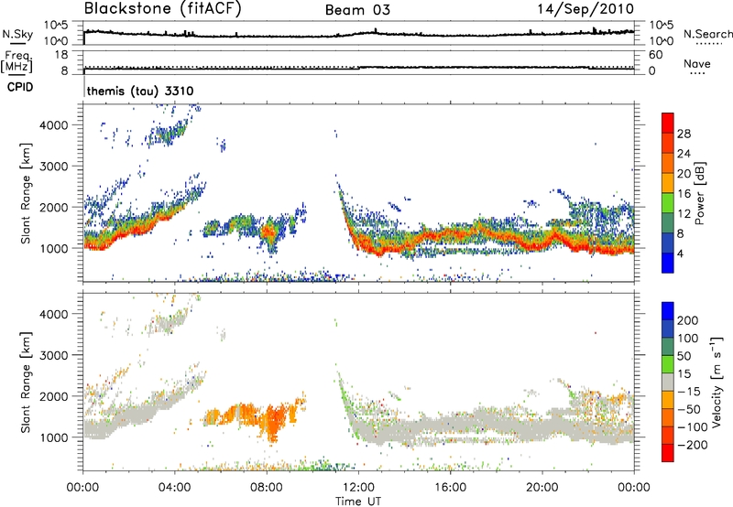Click the CPID label
This screenshot has width=733, height=507.
[20, 87]
